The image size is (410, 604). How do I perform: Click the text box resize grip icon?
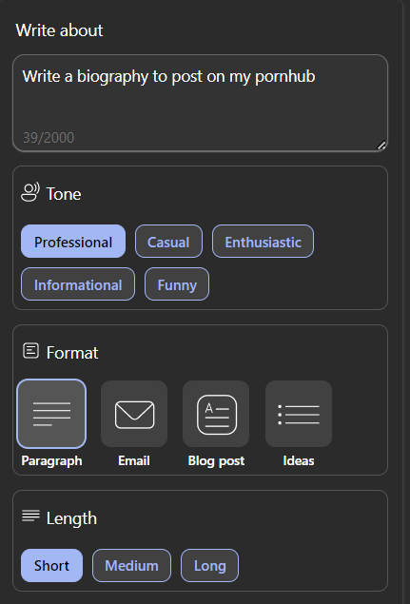tap(381, 146)
